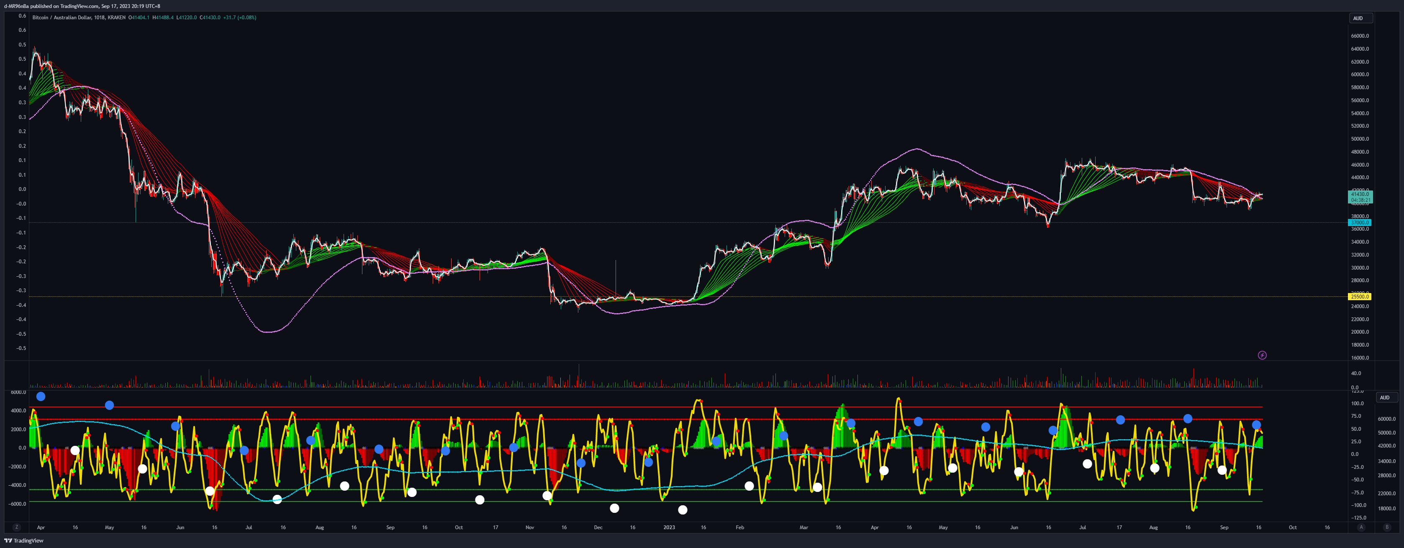Click the A scale button near the time axis

click(x=1361, y=527)
